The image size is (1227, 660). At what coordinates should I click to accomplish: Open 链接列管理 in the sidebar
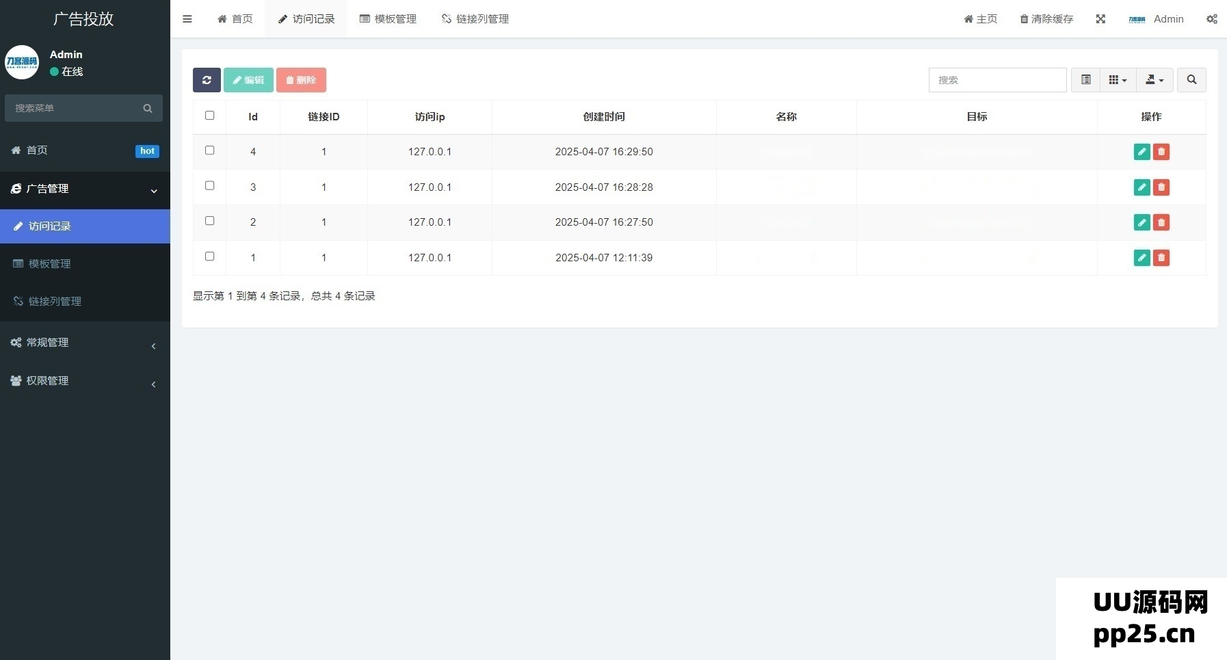[55, 302]
